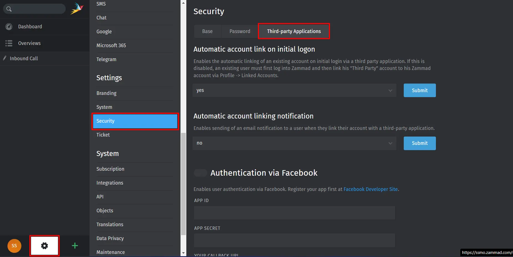The height and width of the screenshot is (257, 513).
Task: Click the APP ID input field
Action: (294, 213)
